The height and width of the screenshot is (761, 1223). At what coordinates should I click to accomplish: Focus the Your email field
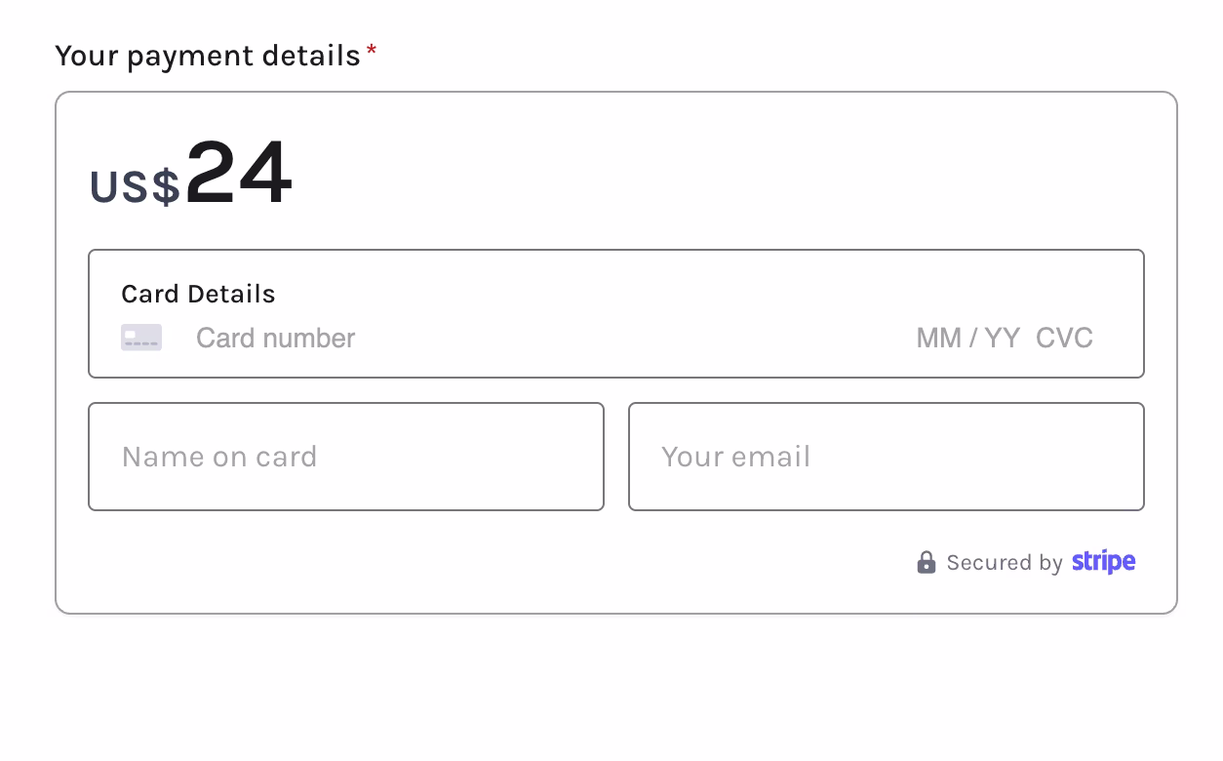coord(887,457)
